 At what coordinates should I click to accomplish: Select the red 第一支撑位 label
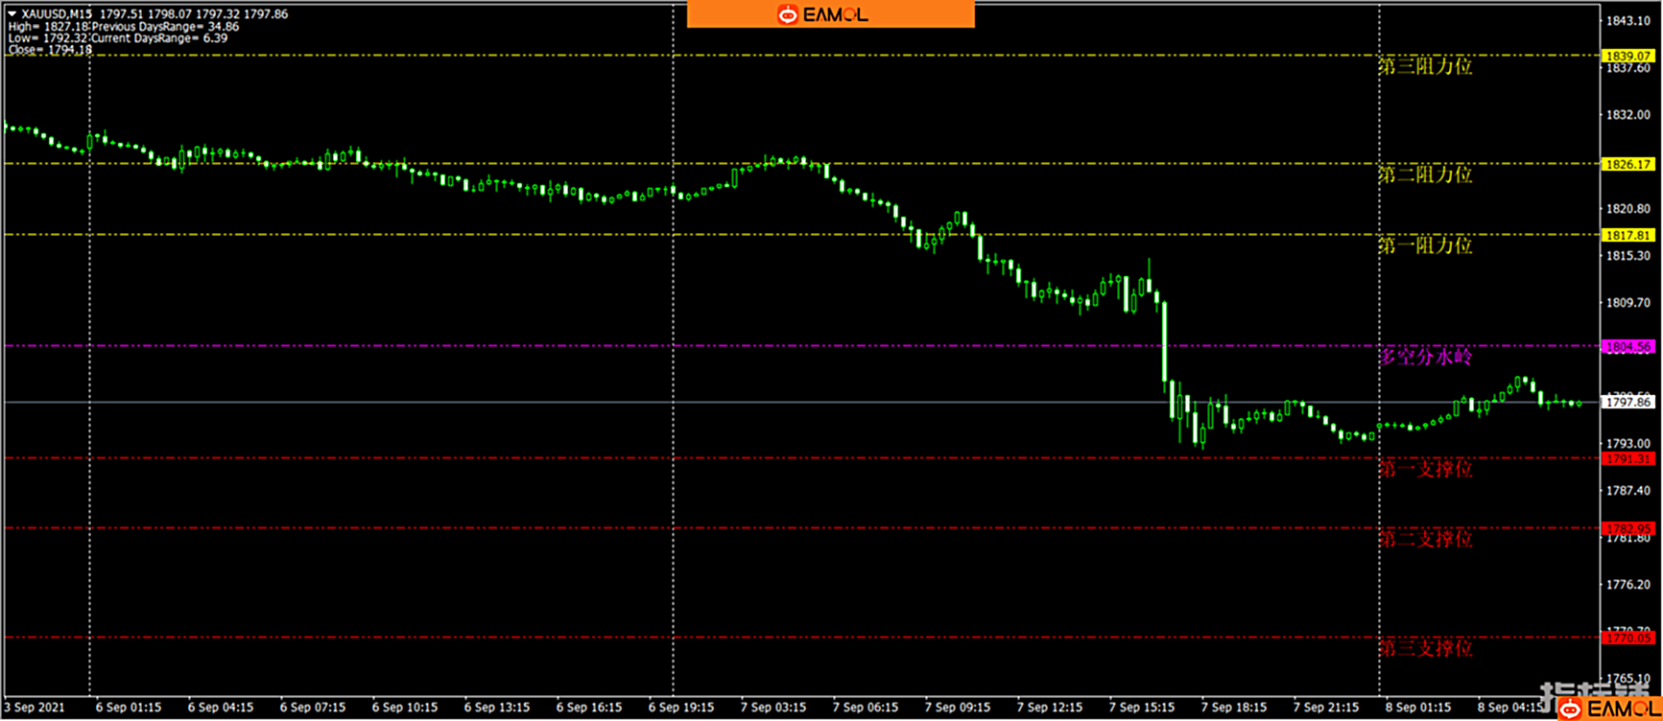(1425, 469)
